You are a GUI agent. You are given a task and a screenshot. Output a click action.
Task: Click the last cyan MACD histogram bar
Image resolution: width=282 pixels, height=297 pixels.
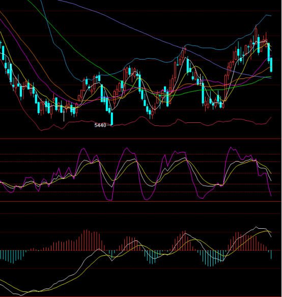click(x=271, y=255)
